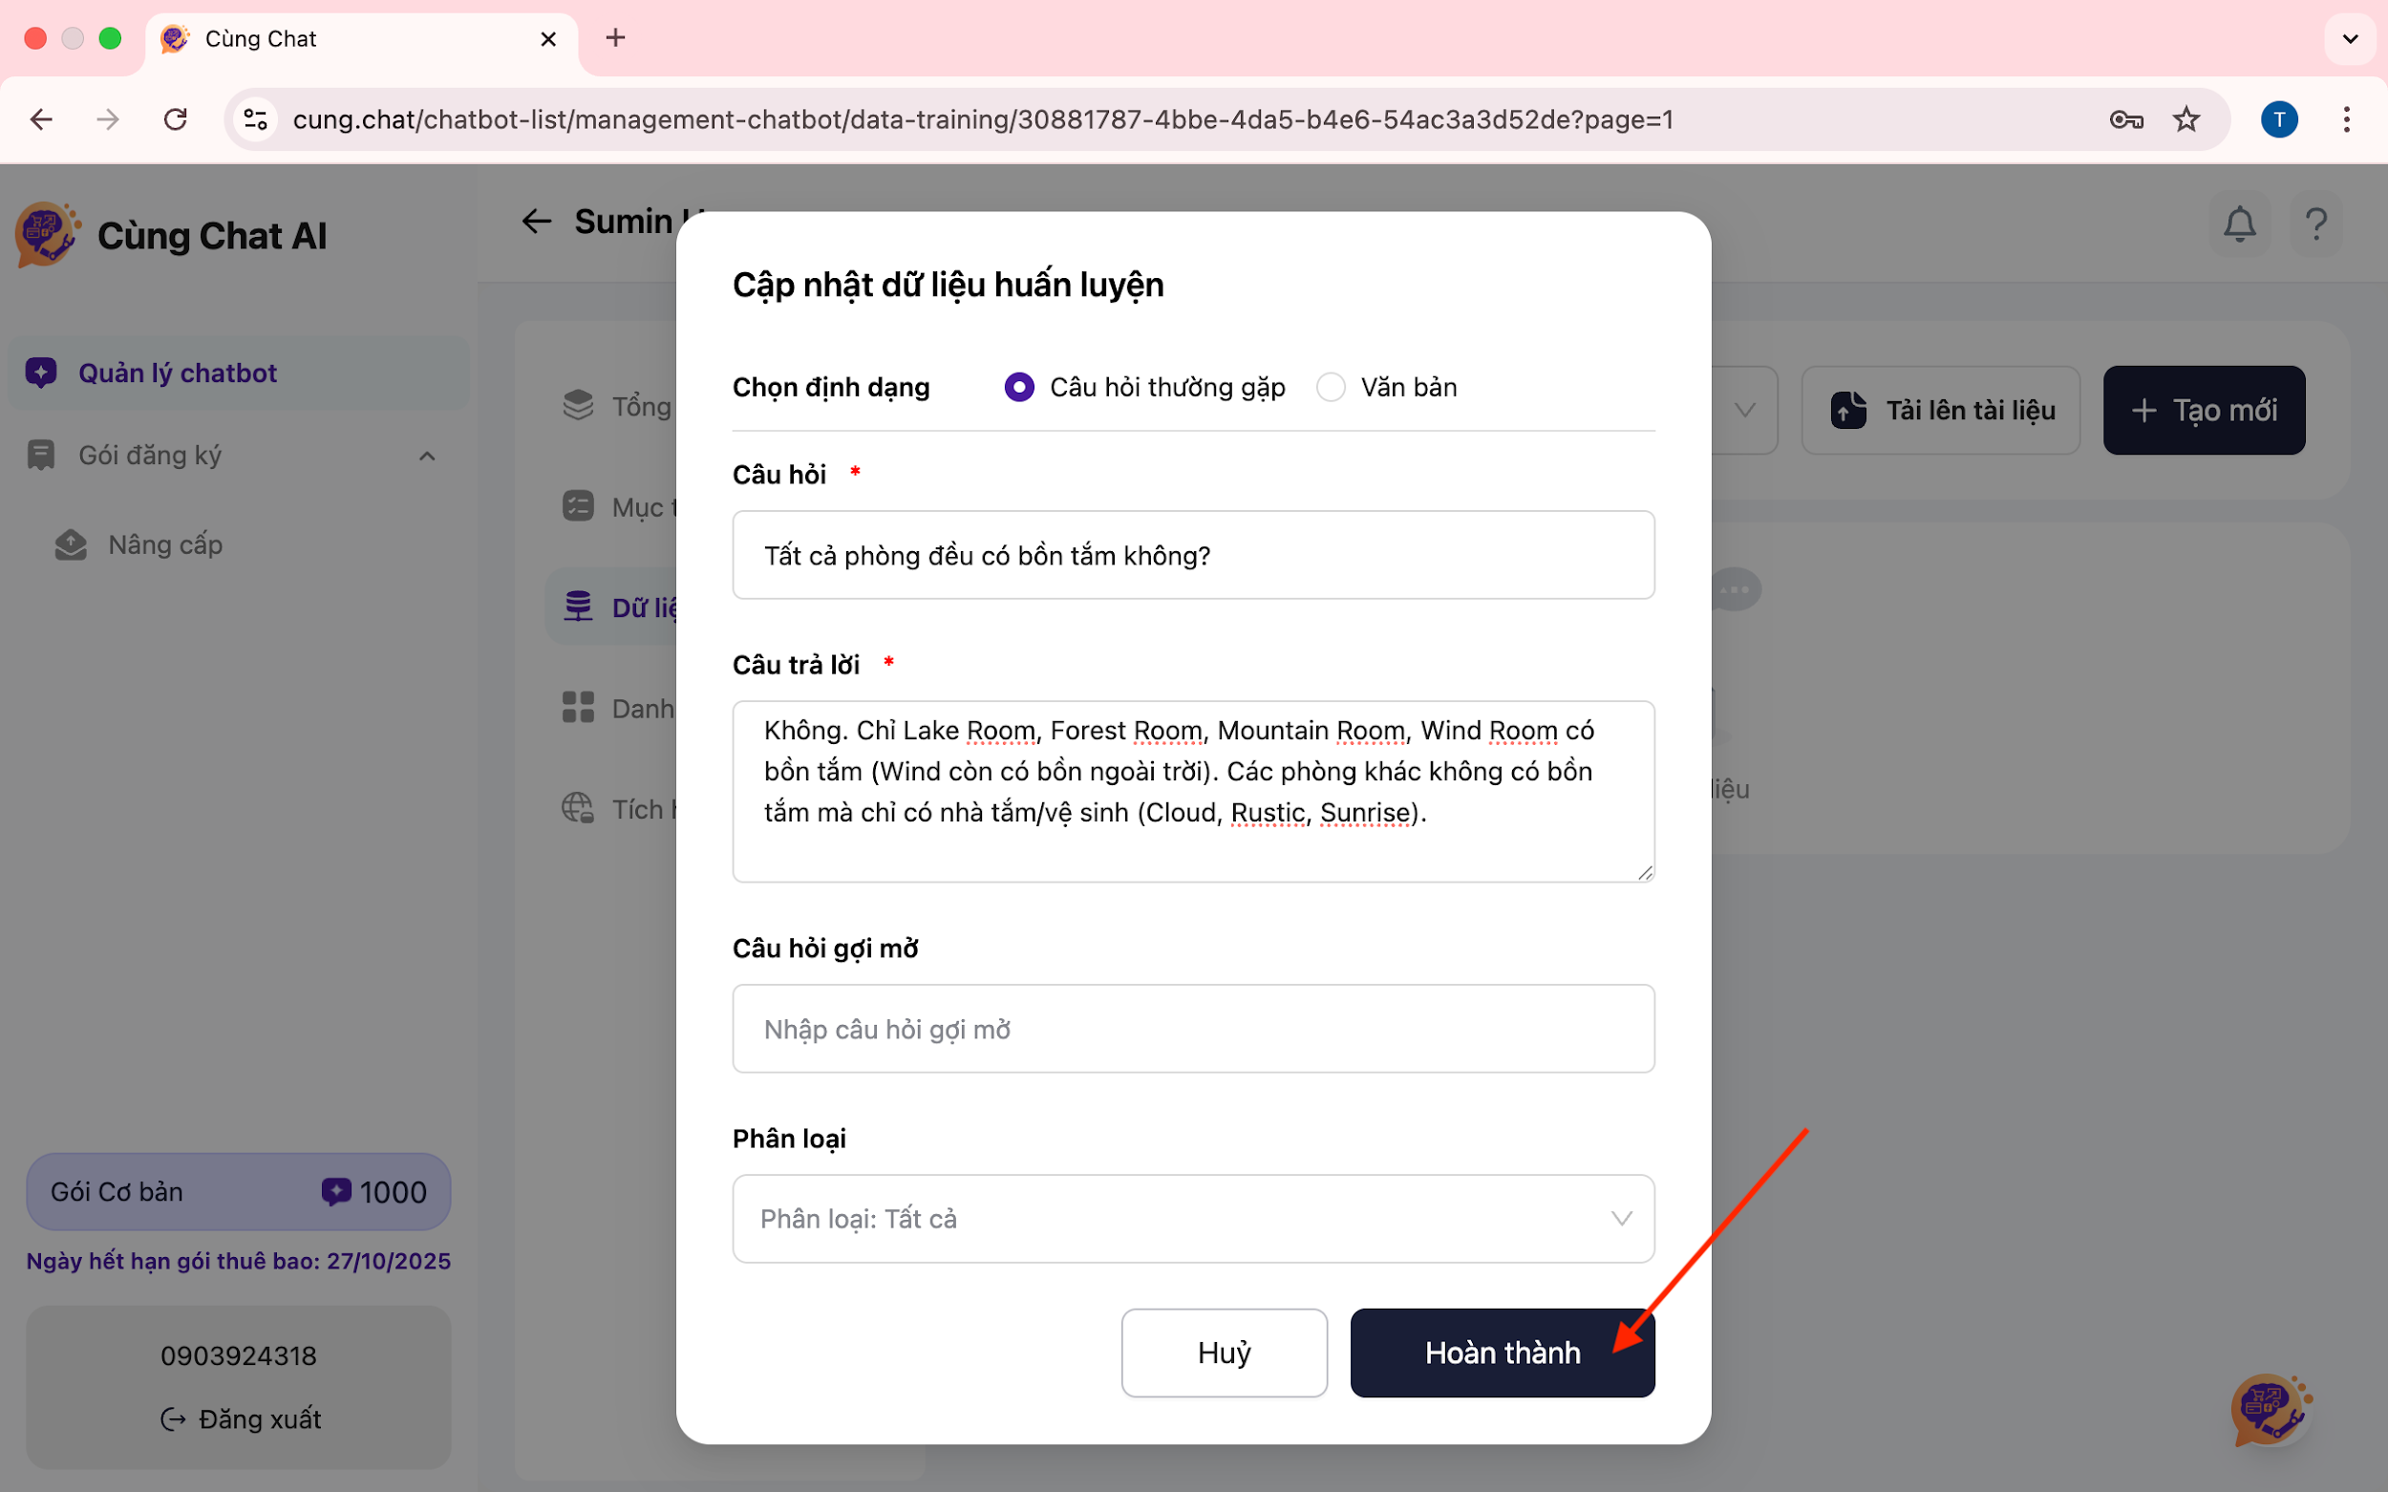The image size is (2388, 1492).
Task: Click the Cùng Chat AI logo
Action: [46, 235]
